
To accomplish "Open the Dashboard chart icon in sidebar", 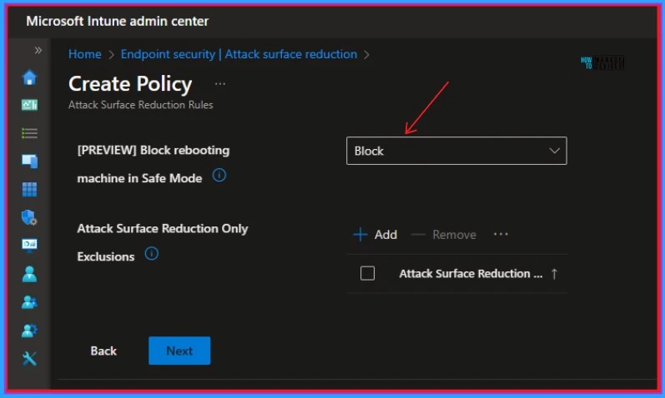I will click(x=29, y=105).
